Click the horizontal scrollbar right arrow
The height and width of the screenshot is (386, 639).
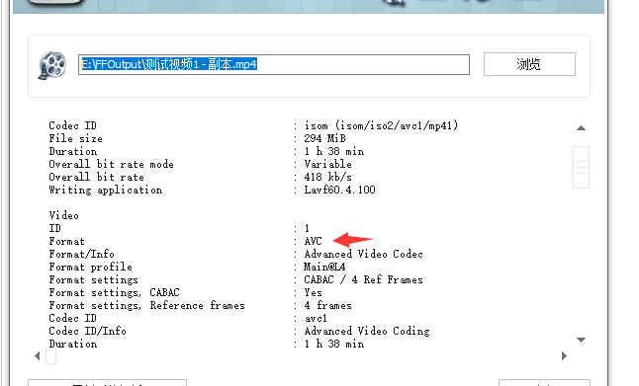(x=564, y=356)
